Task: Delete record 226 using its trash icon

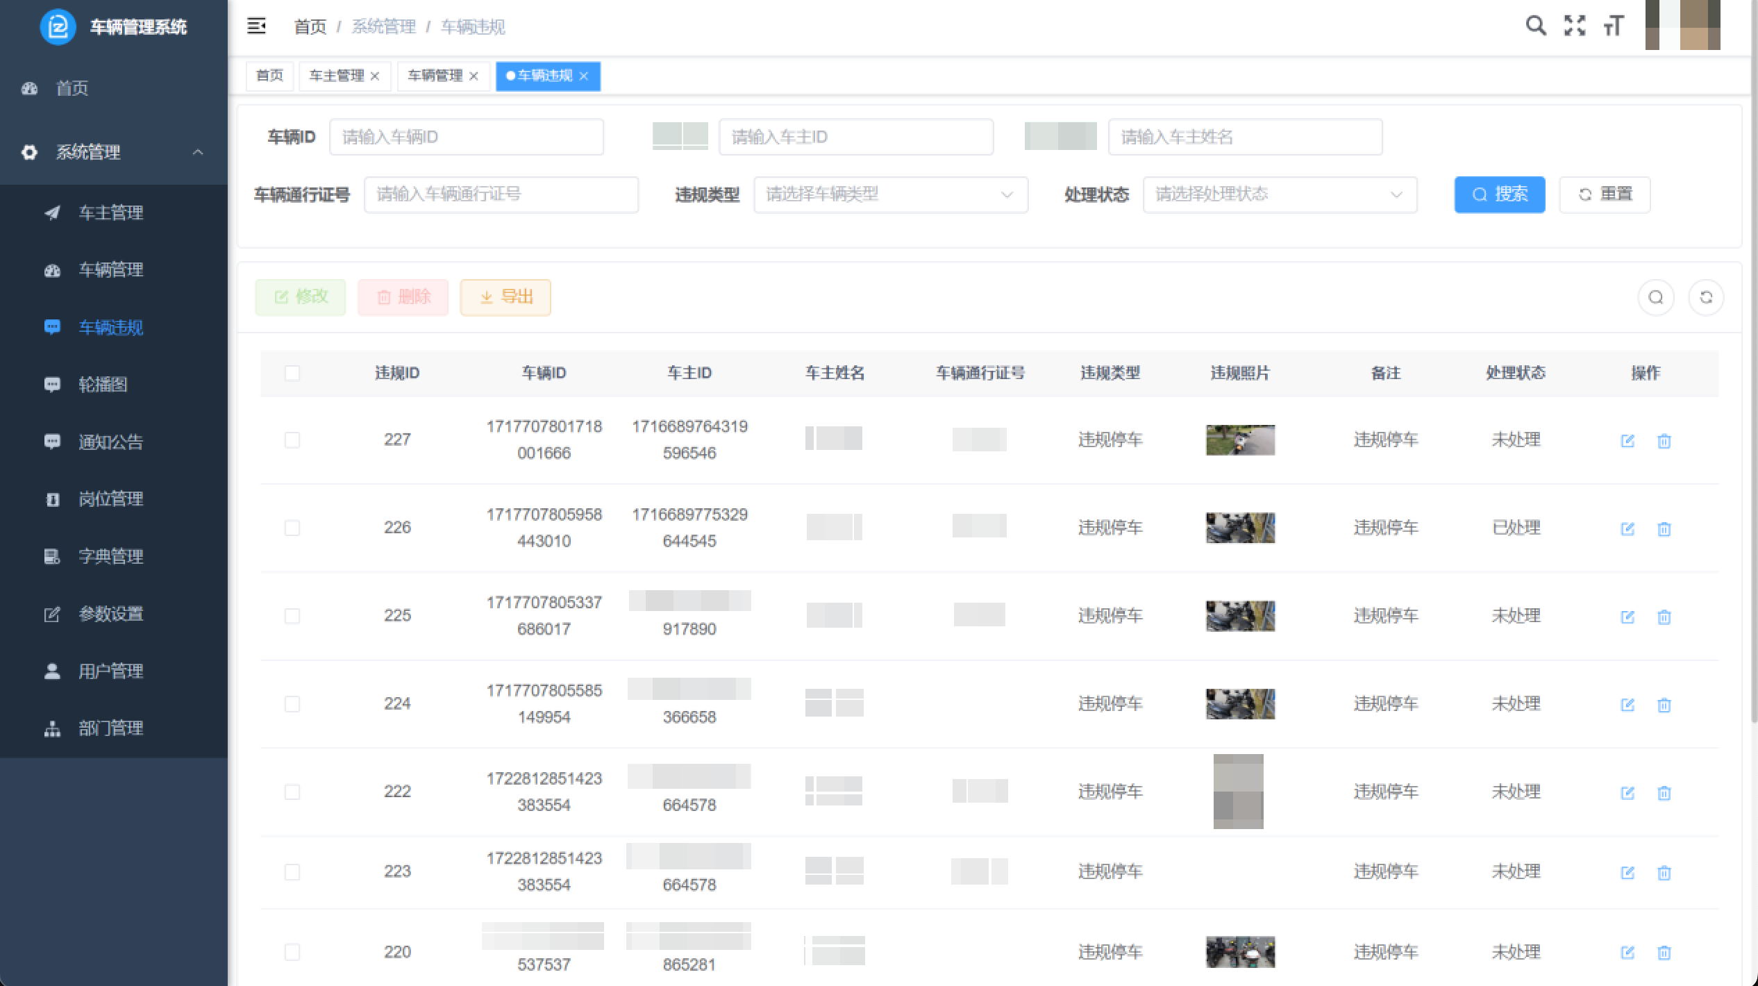Action: [x=1664, y=528]
